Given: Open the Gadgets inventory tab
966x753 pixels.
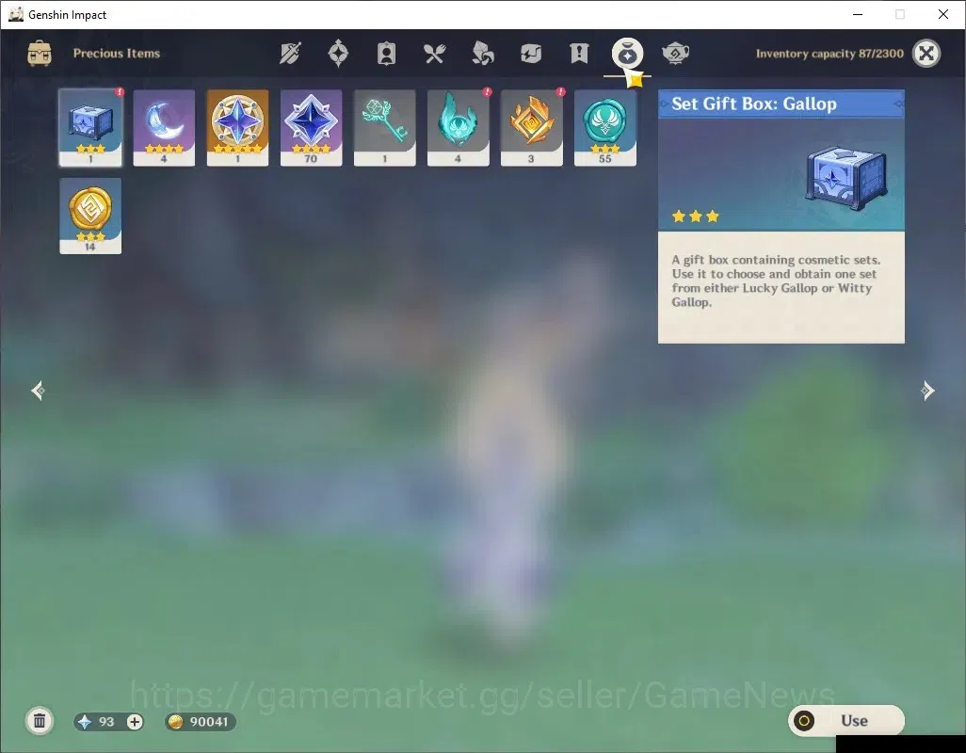Looking at the screenshot, I should click(530, 54).
